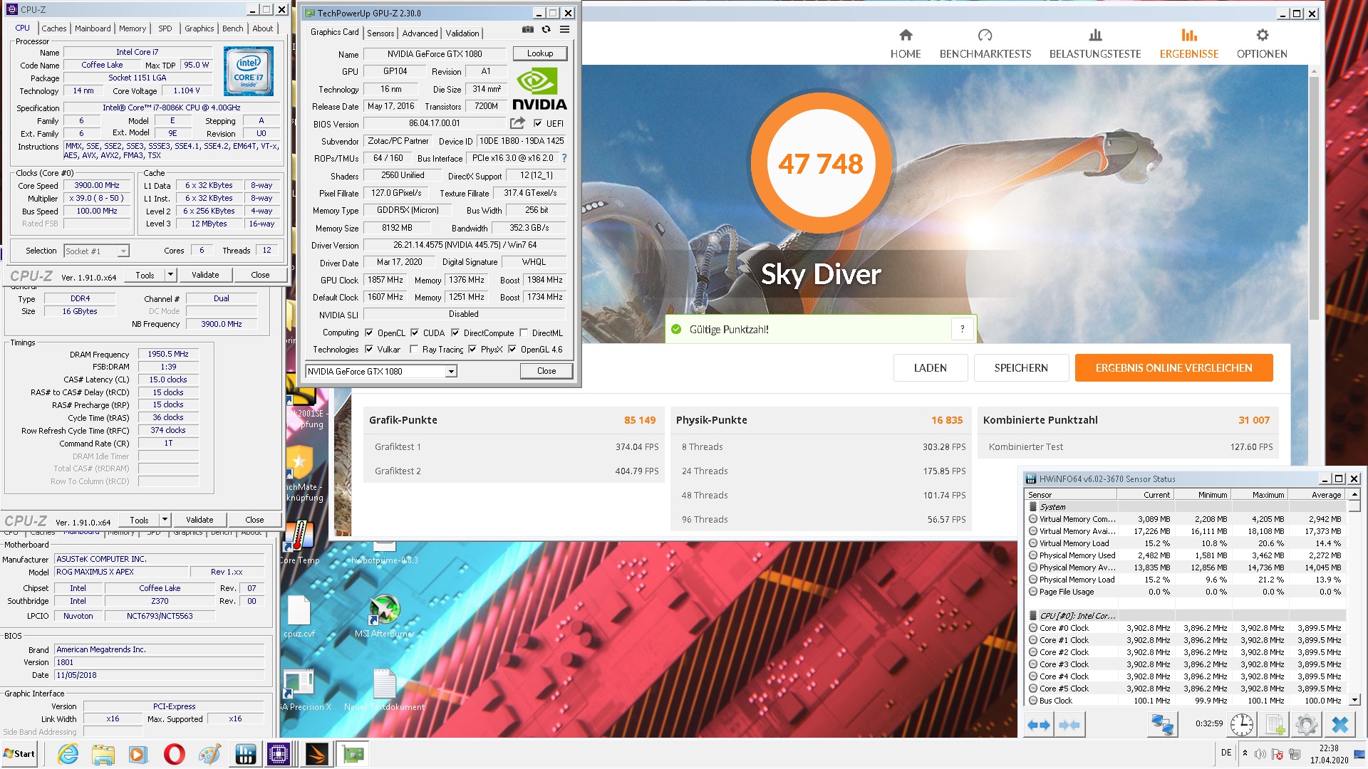Click Validate in the top CPU-Z window
The width and height of the screenshot is (1368, 769).
(205, 275)
